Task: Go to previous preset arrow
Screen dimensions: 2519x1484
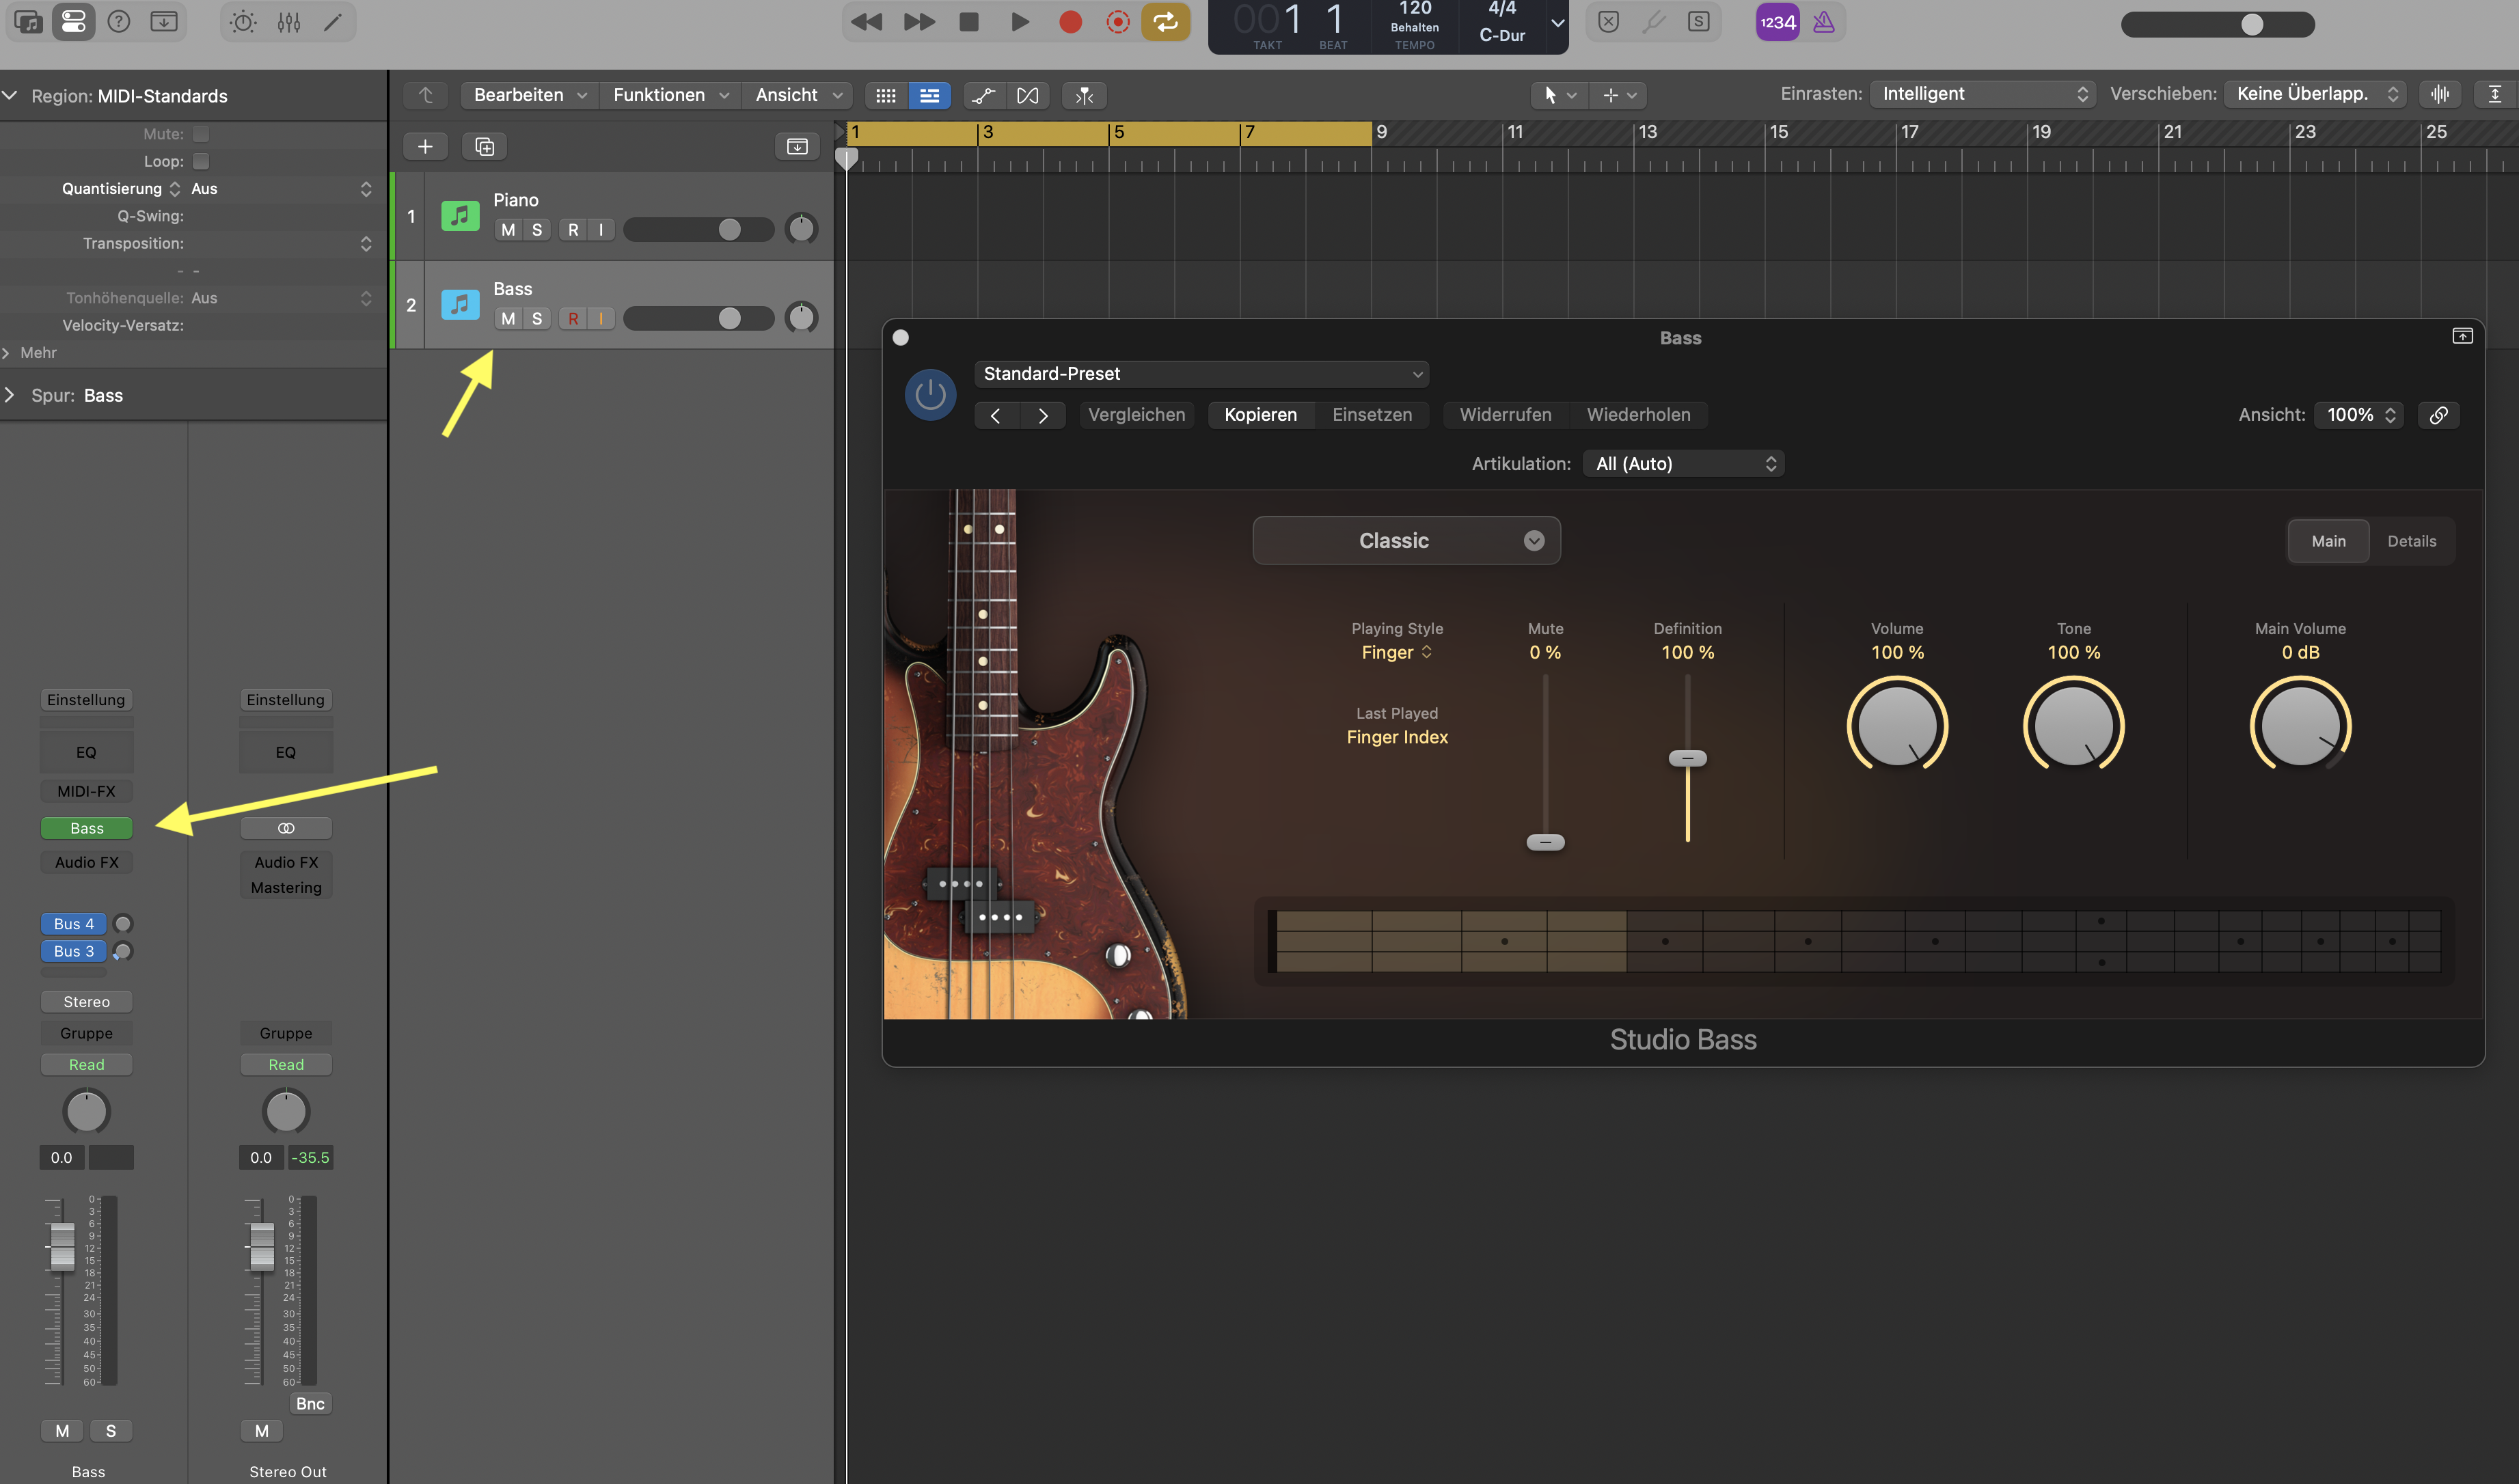Action: click(x=996, y=416)
